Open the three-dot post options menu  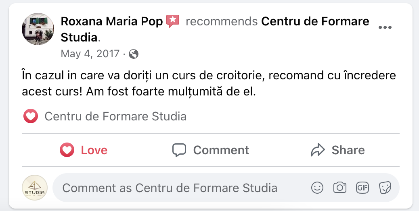point(385,27)
